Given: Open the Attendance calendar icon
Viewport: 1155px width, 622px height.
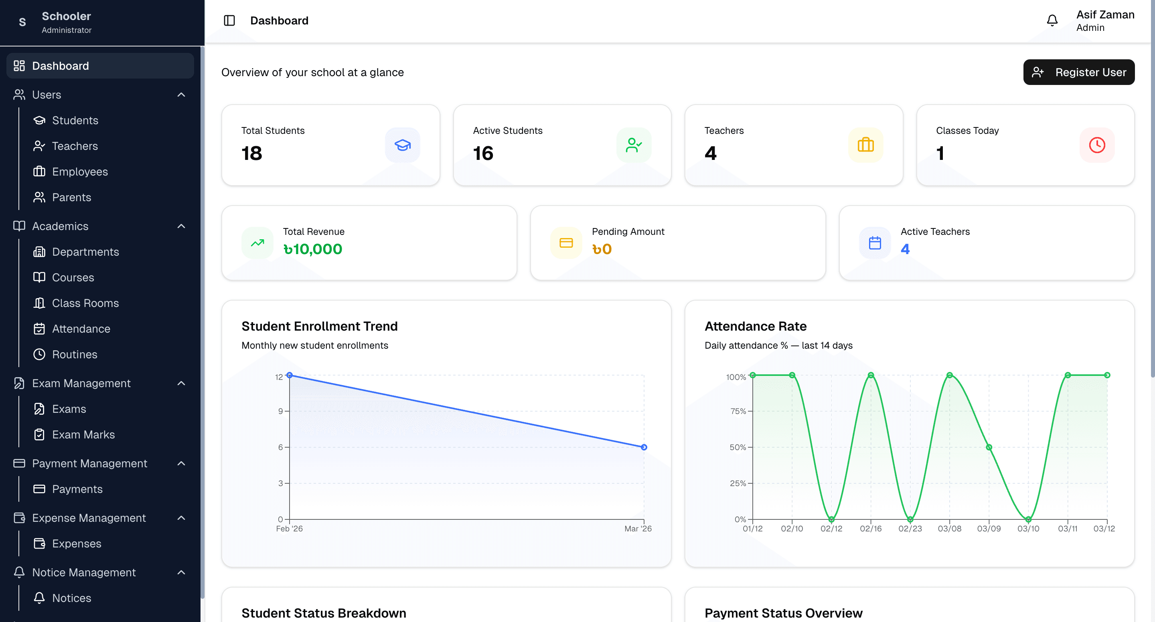Looking at the screenshot, I should tap(39, 329).
